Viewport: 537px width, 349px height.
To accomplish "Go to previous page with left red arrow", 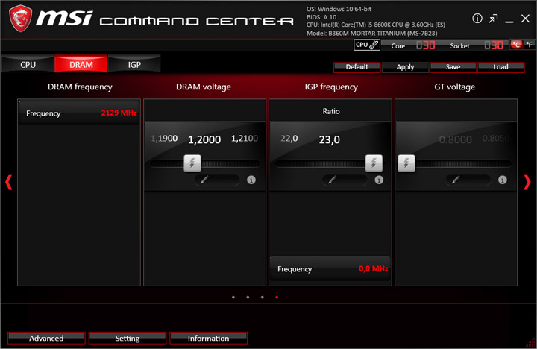I will pyautogui.click(x=8, y=182).
